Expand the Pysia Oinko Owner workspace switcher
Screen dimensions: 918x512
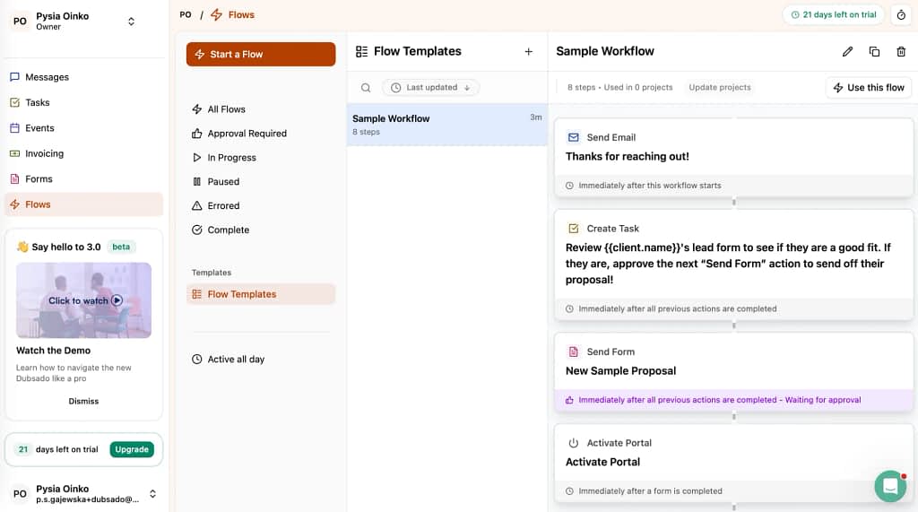131,22
